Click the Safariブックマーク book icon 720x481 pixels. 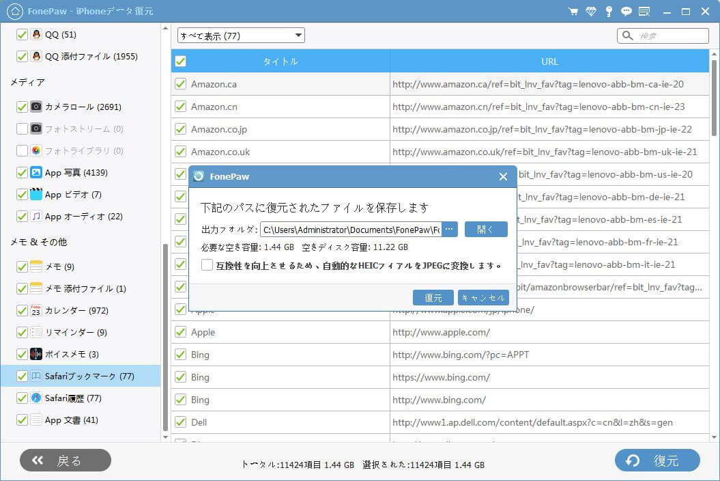pyautogui.click(x=36, y=376)
